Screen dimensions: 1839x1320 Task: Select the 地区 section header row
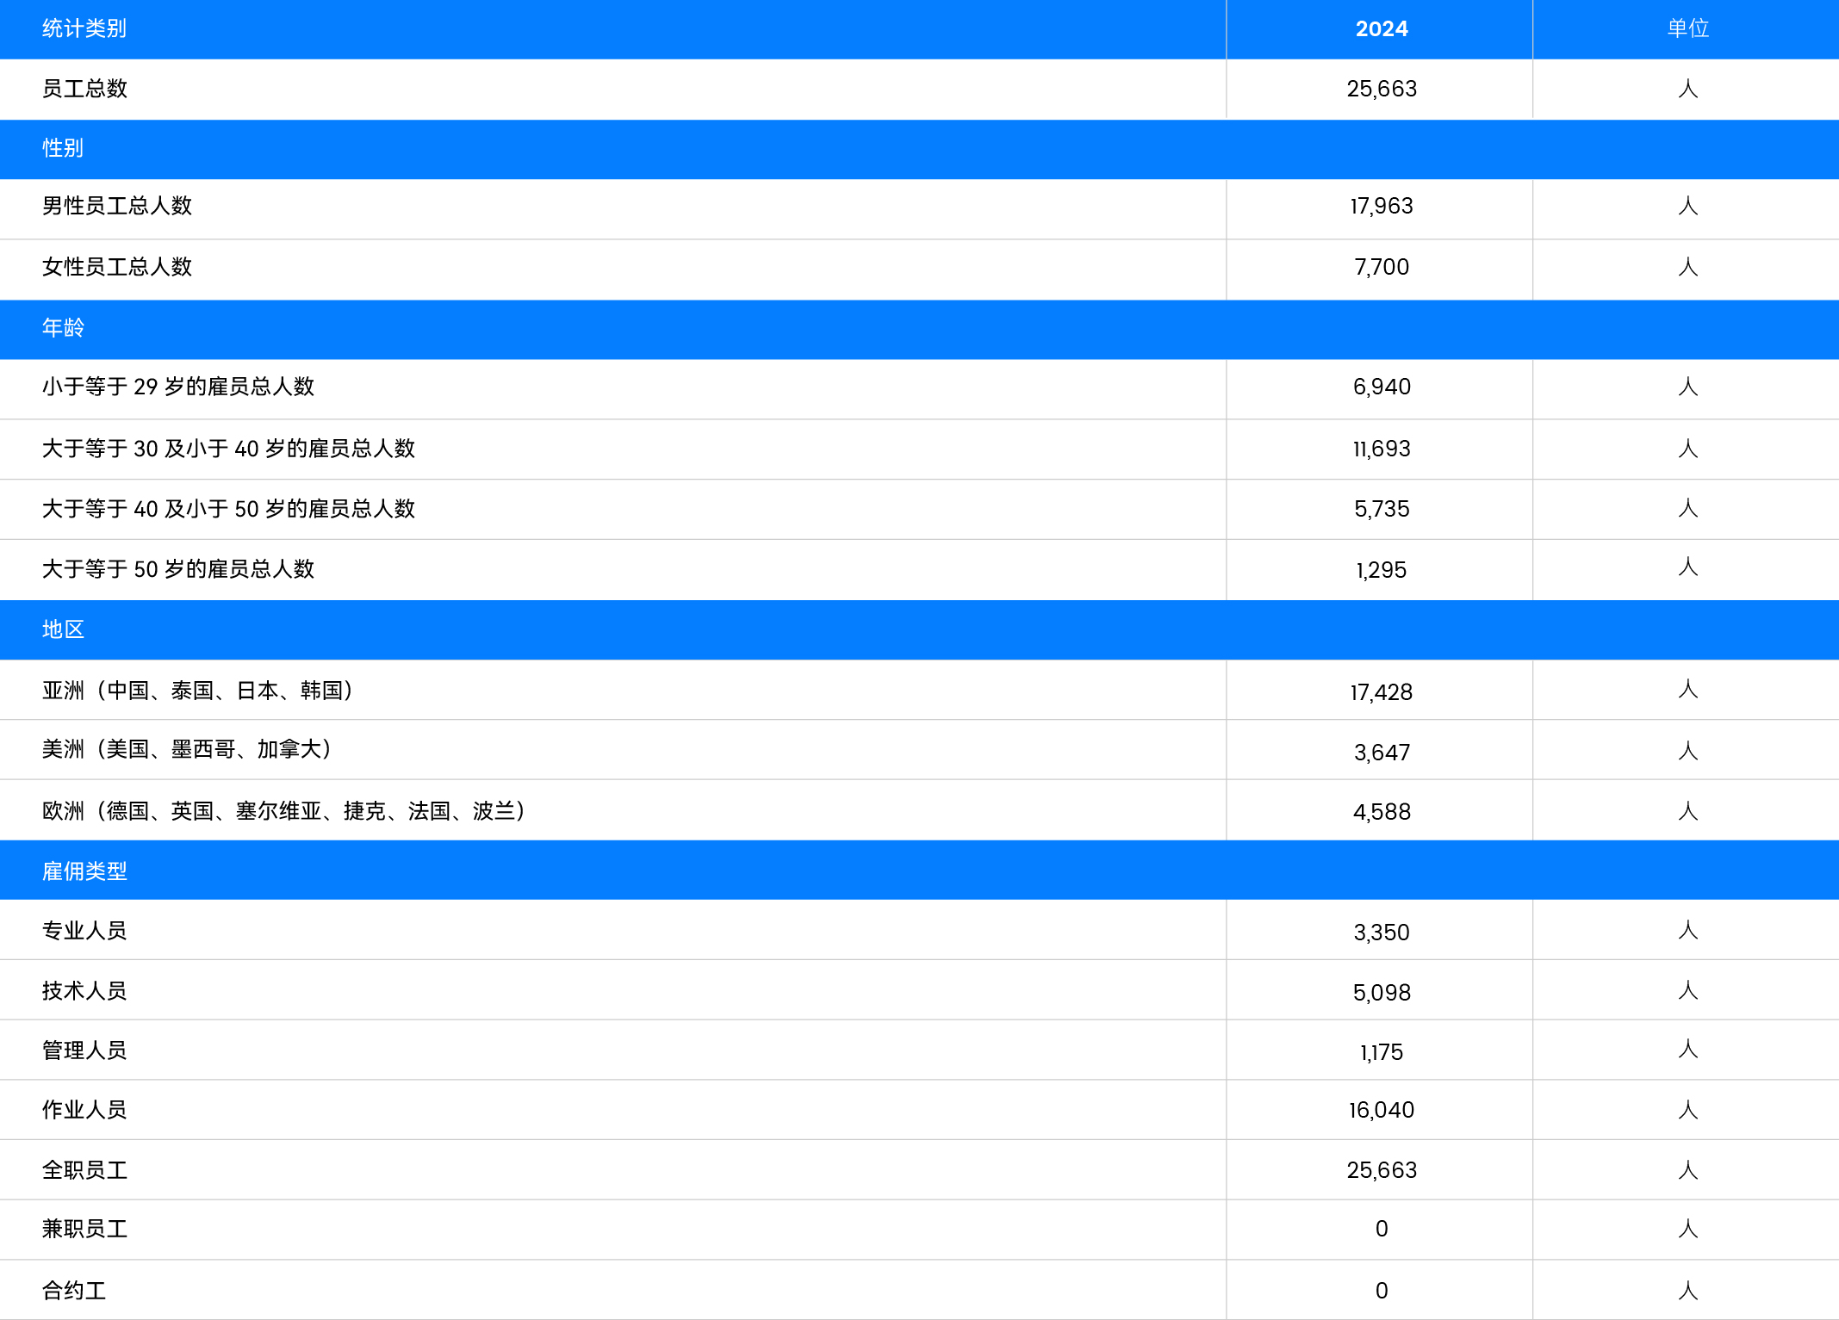[x=63, y=629]
